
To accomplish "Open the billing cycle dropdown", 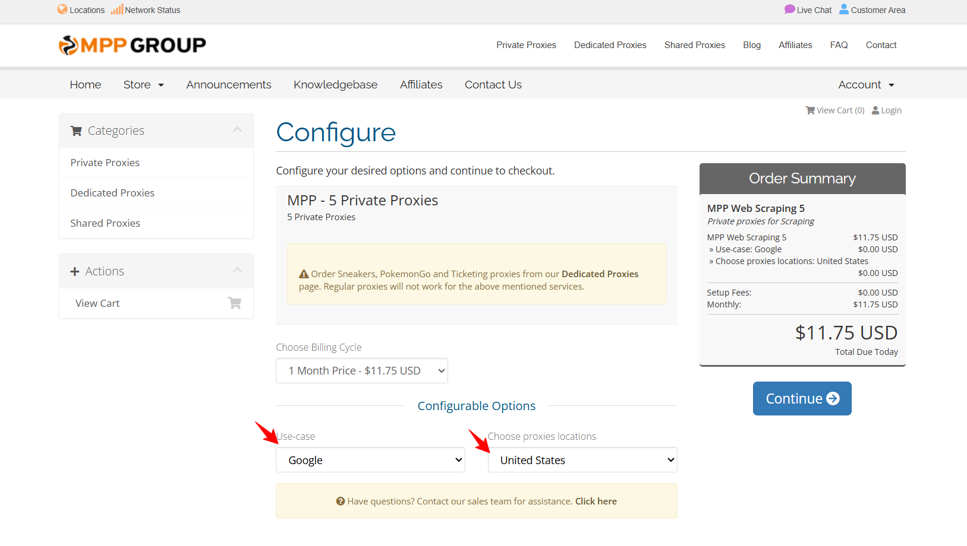I will click(x=362, y=371).
